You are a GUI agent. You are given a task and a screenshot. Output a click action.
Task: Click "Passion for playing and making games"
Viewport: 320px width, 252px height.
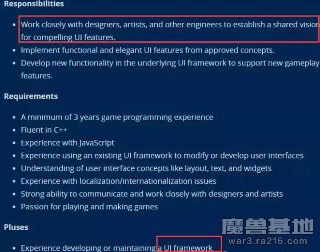coord(89,207)
